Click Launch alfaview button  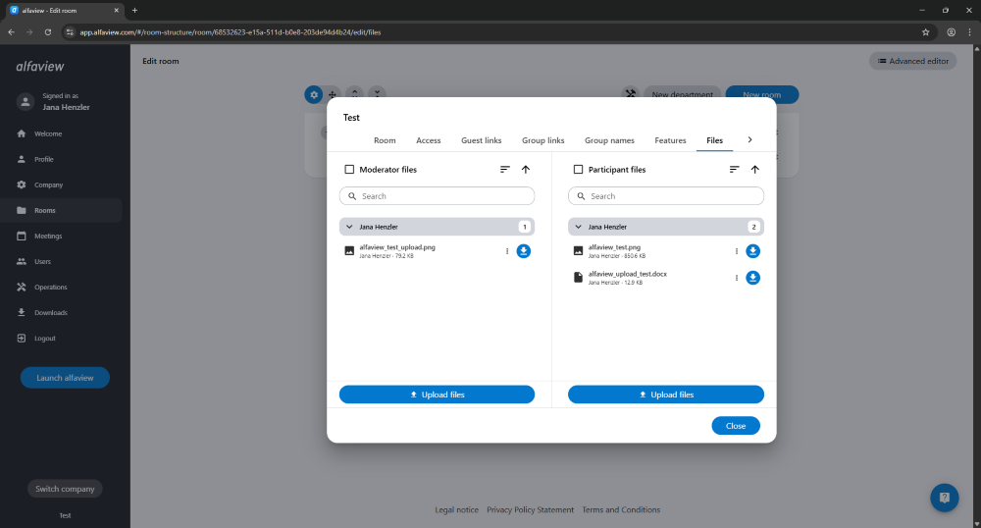tap(65, 378)
